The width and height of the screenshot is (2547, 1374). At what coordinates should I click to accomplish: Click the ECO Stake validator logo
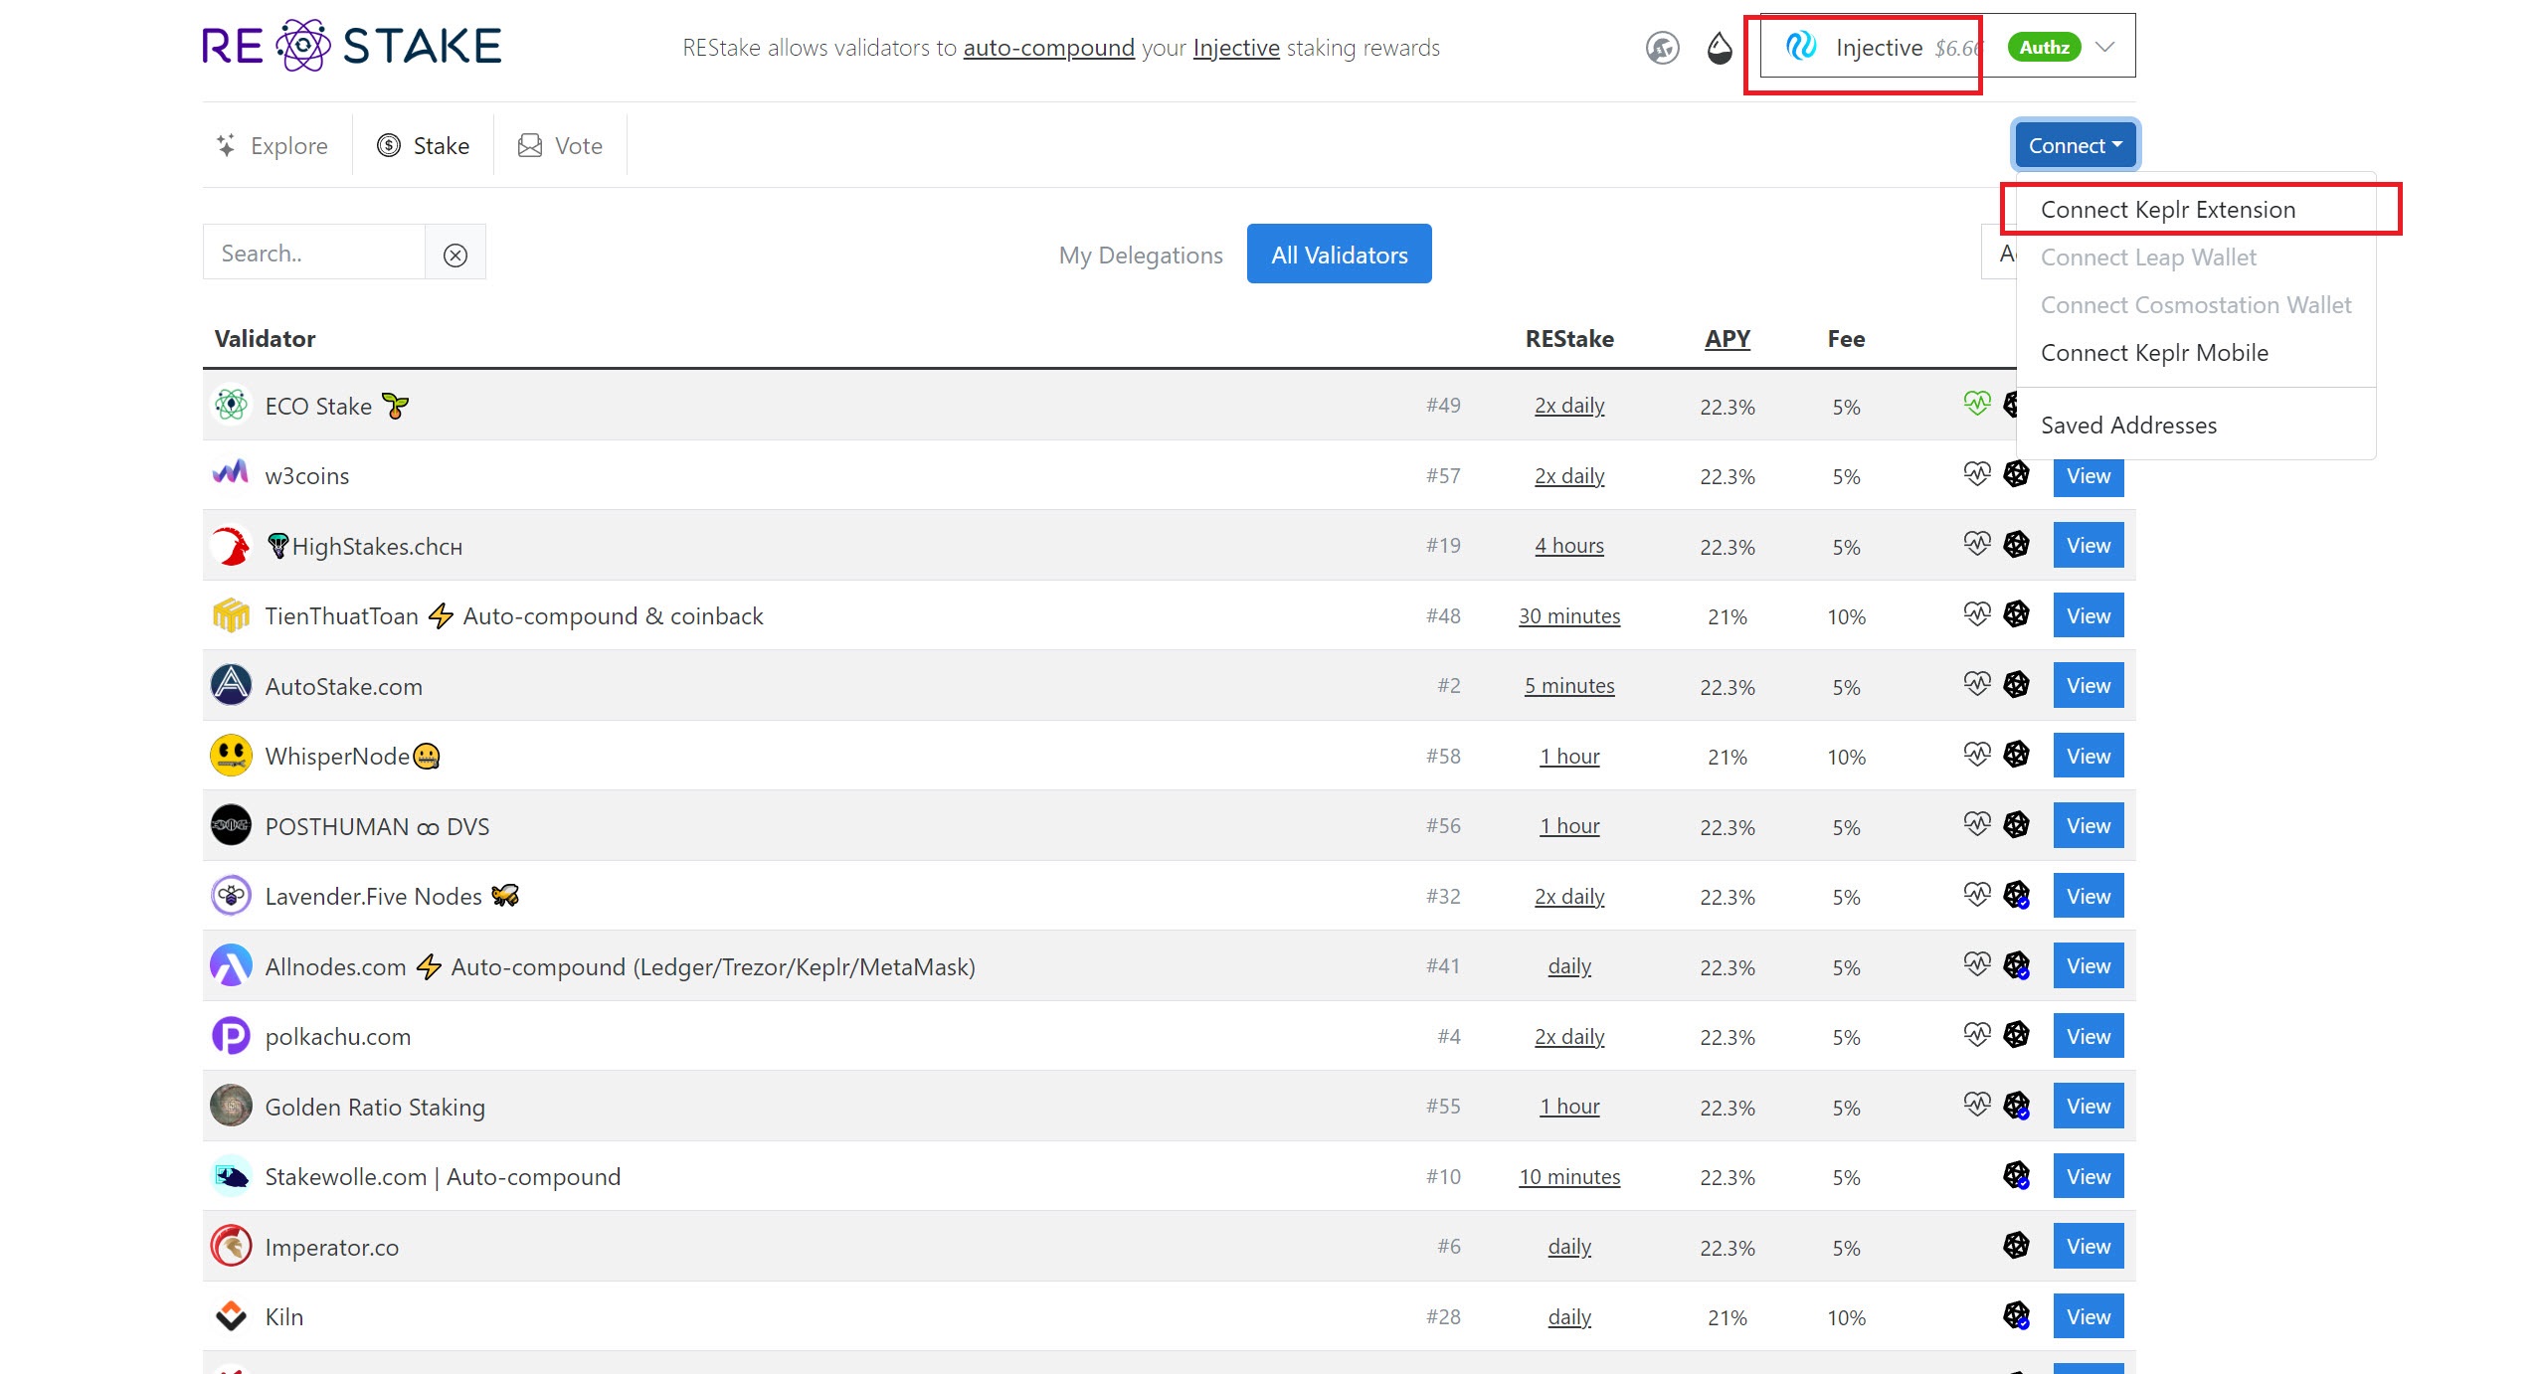coord(232,406)
